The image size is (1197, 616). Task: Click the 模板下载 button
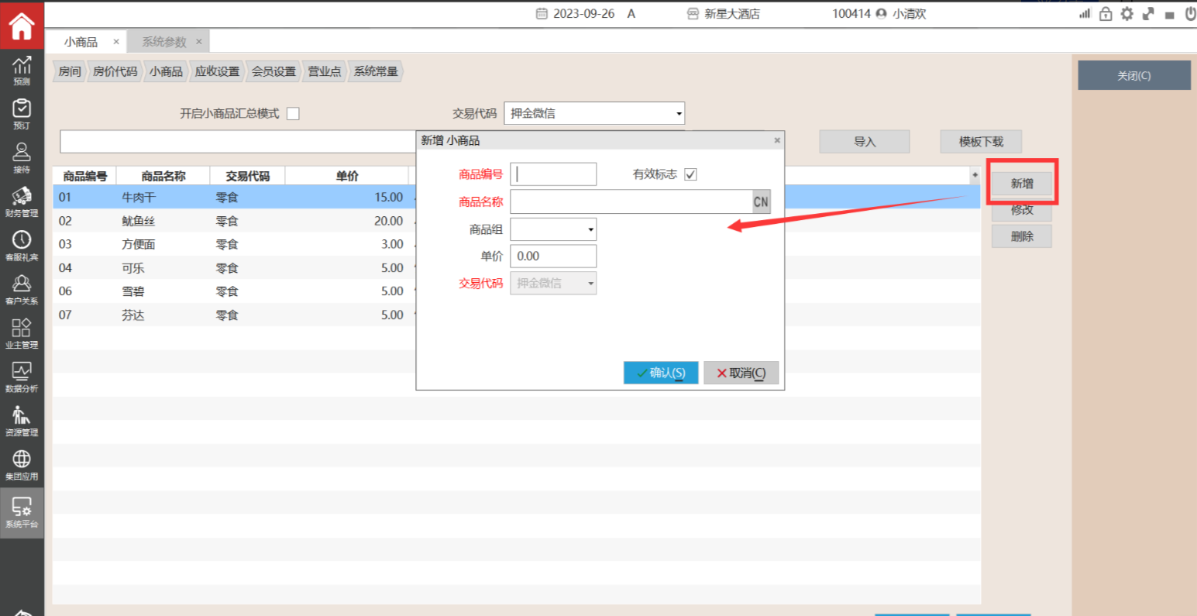coord(980,142)
